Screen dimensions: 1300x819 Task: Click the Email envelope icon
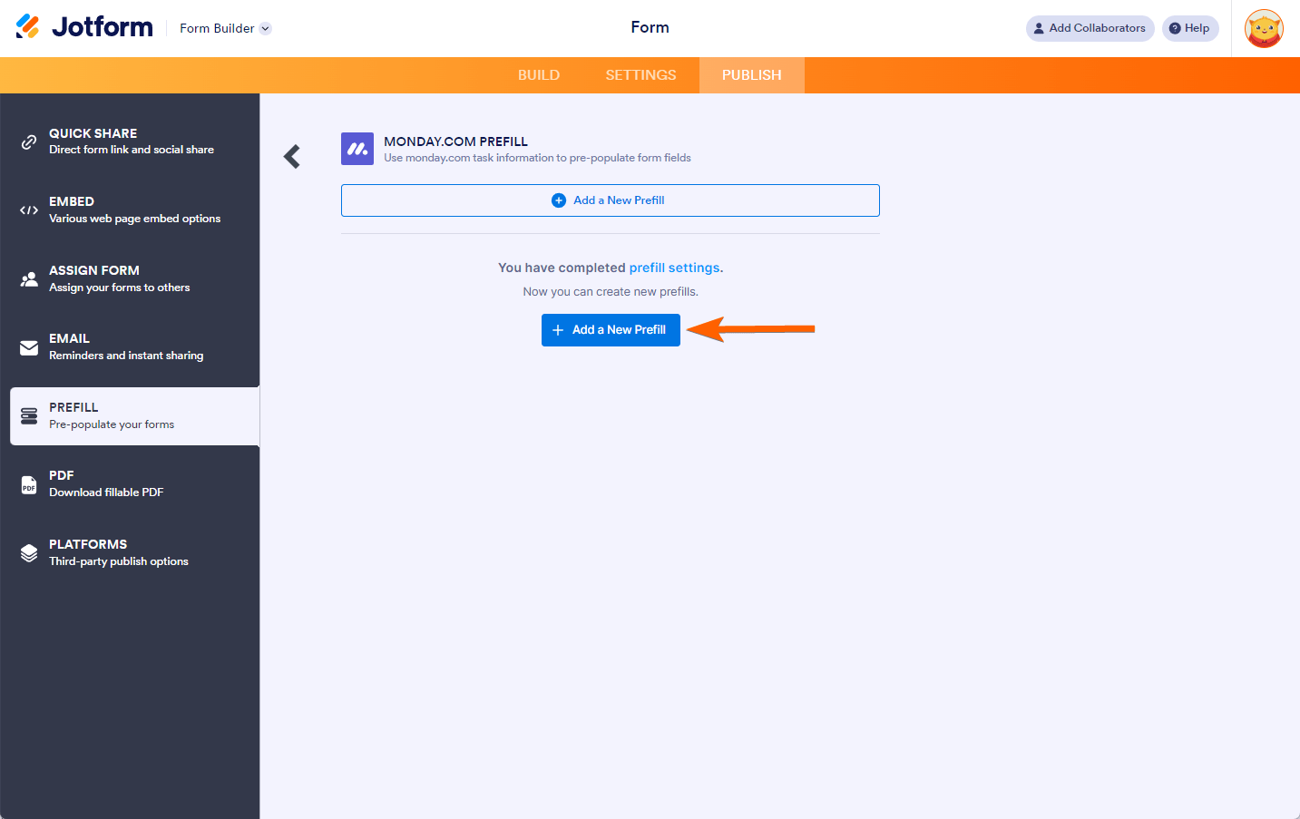point(29,347)
